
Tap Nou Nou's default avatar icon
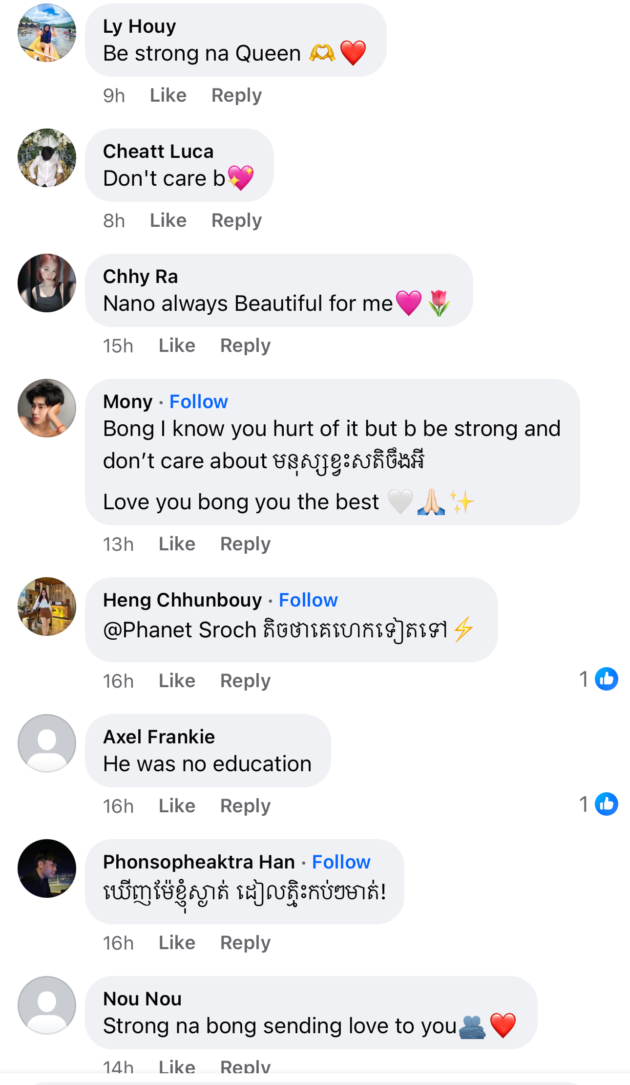[x=47, y=1005]
